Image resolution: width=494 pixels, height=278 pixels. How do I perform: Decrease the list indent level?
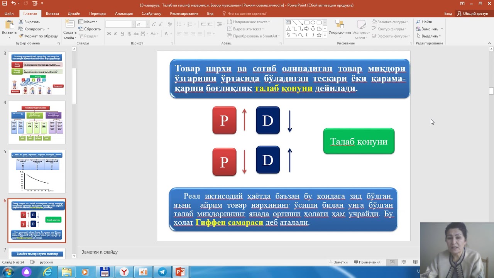point(203,24)
